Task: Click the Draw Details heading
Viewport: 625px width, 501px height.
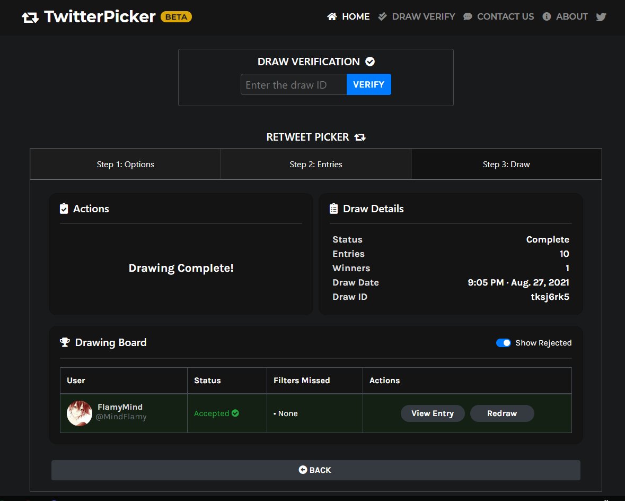Action: (x=373, y=209)
